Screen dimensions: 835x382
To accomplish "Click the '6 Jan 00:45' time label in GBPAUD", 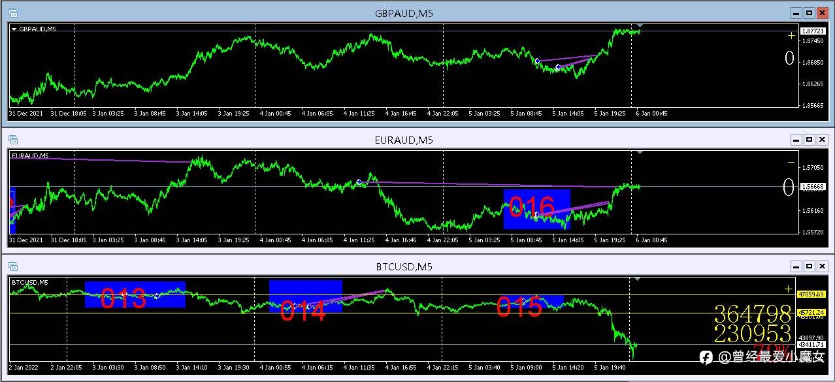I will pyautogui.click(x=651, y=114).
